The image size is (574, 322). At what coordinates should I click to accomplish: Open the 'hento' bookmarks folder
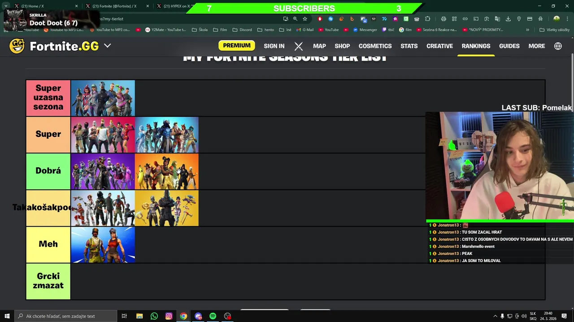point(265,30)
